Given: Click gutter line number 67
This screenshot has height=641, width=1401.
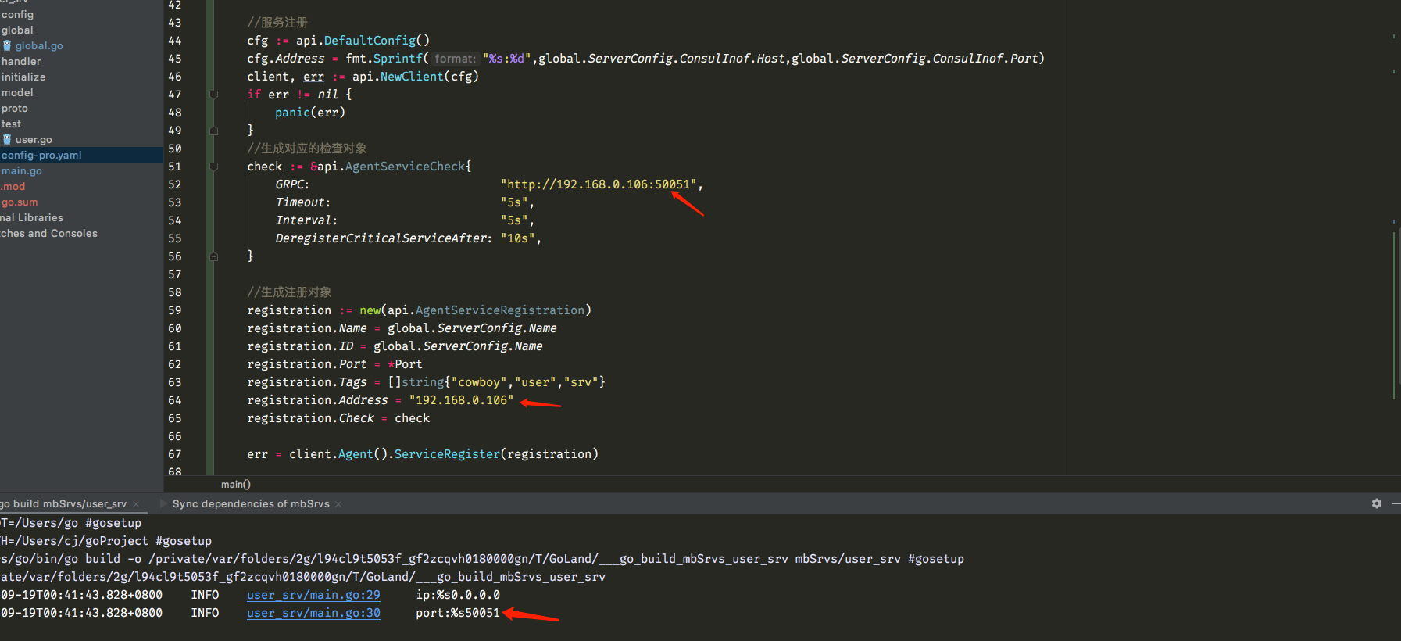Looking at the screenshot, I should (175, 454).
